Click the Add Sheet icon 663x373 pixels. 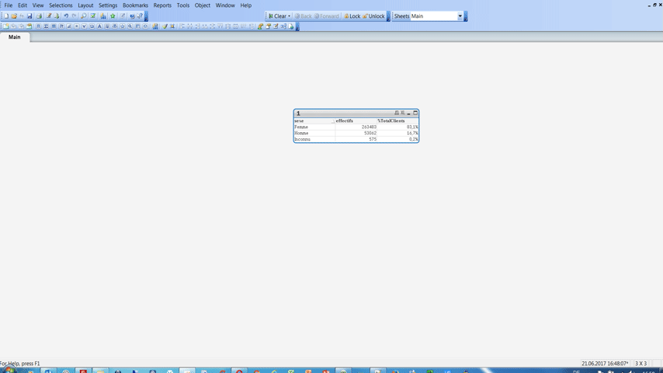point(6,26)
